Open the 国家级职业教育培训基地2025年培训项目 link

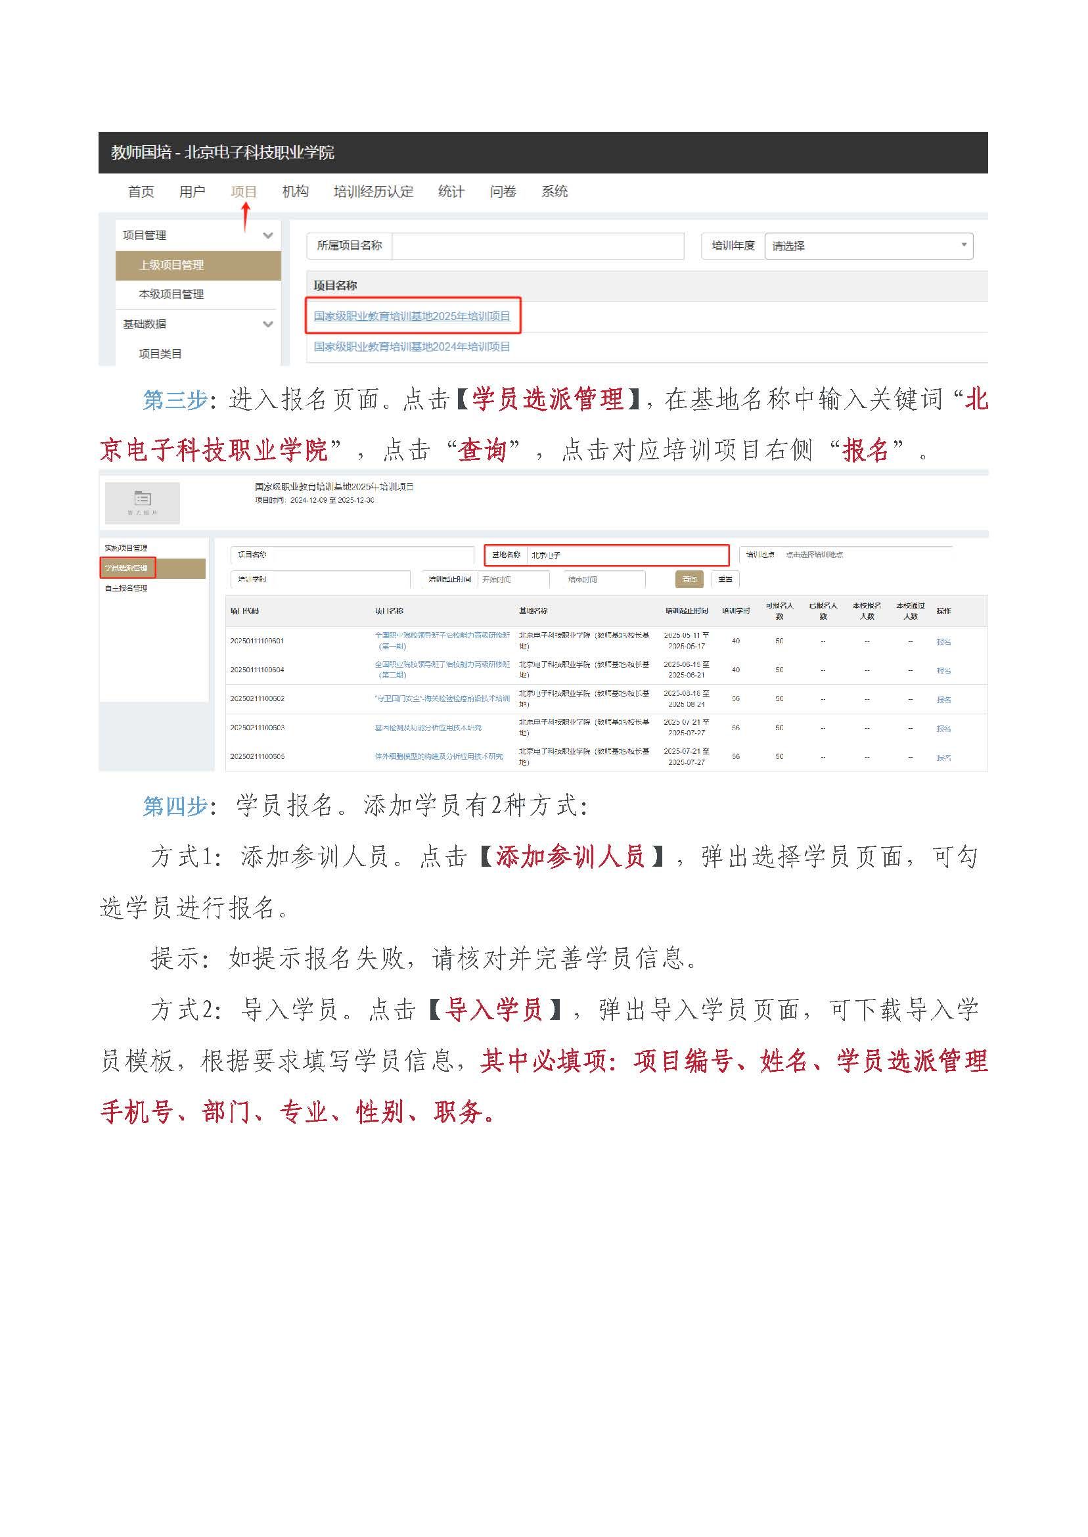click(412, 316)
